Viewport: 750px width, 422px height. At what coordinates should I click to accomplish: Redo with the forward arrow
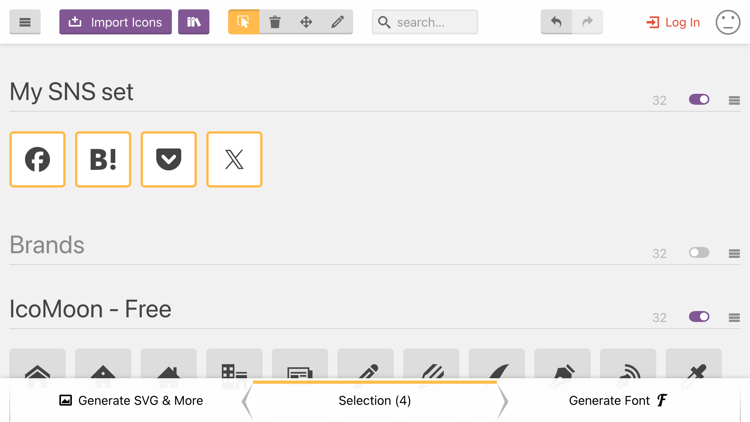point(587,22)
